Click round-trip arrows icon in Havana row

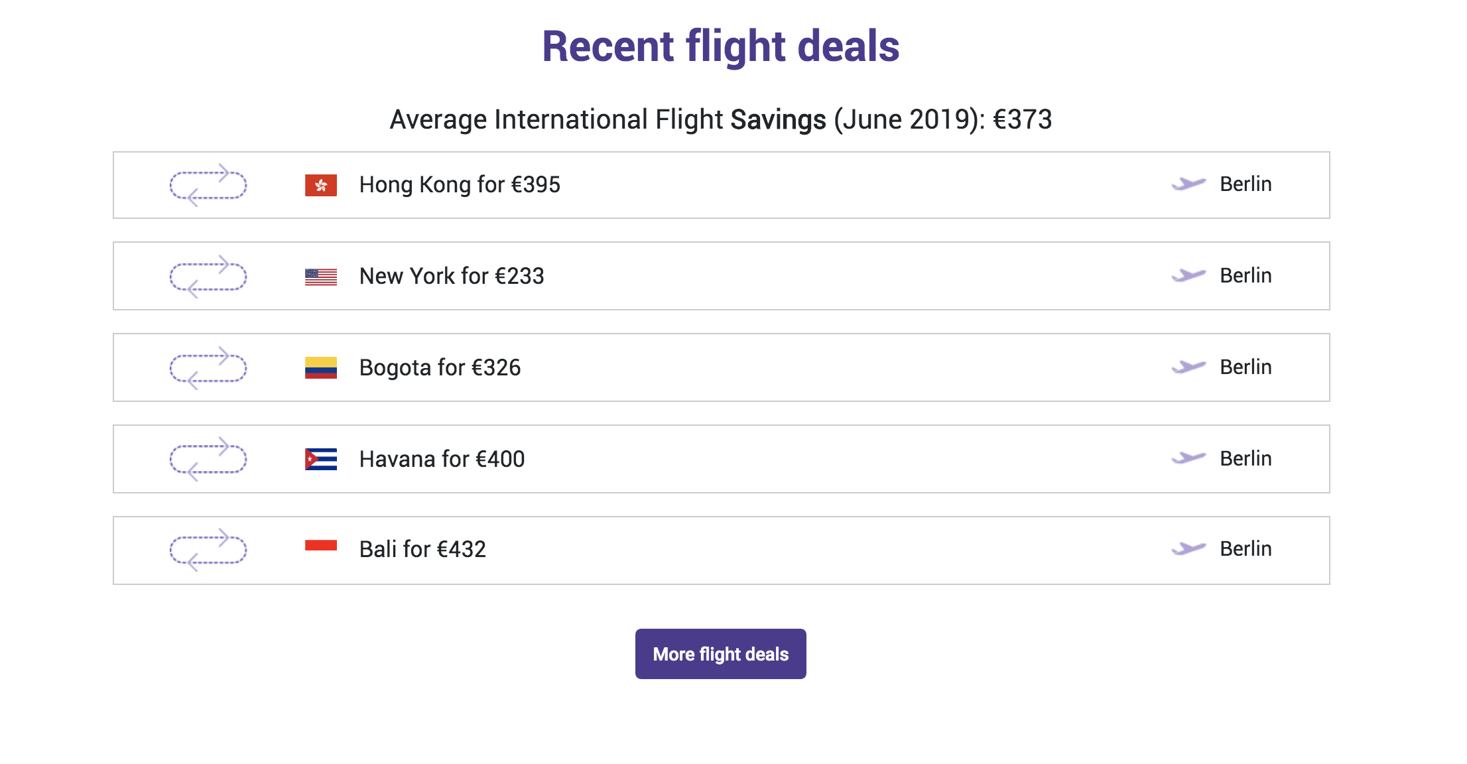(x=208, y=459)
